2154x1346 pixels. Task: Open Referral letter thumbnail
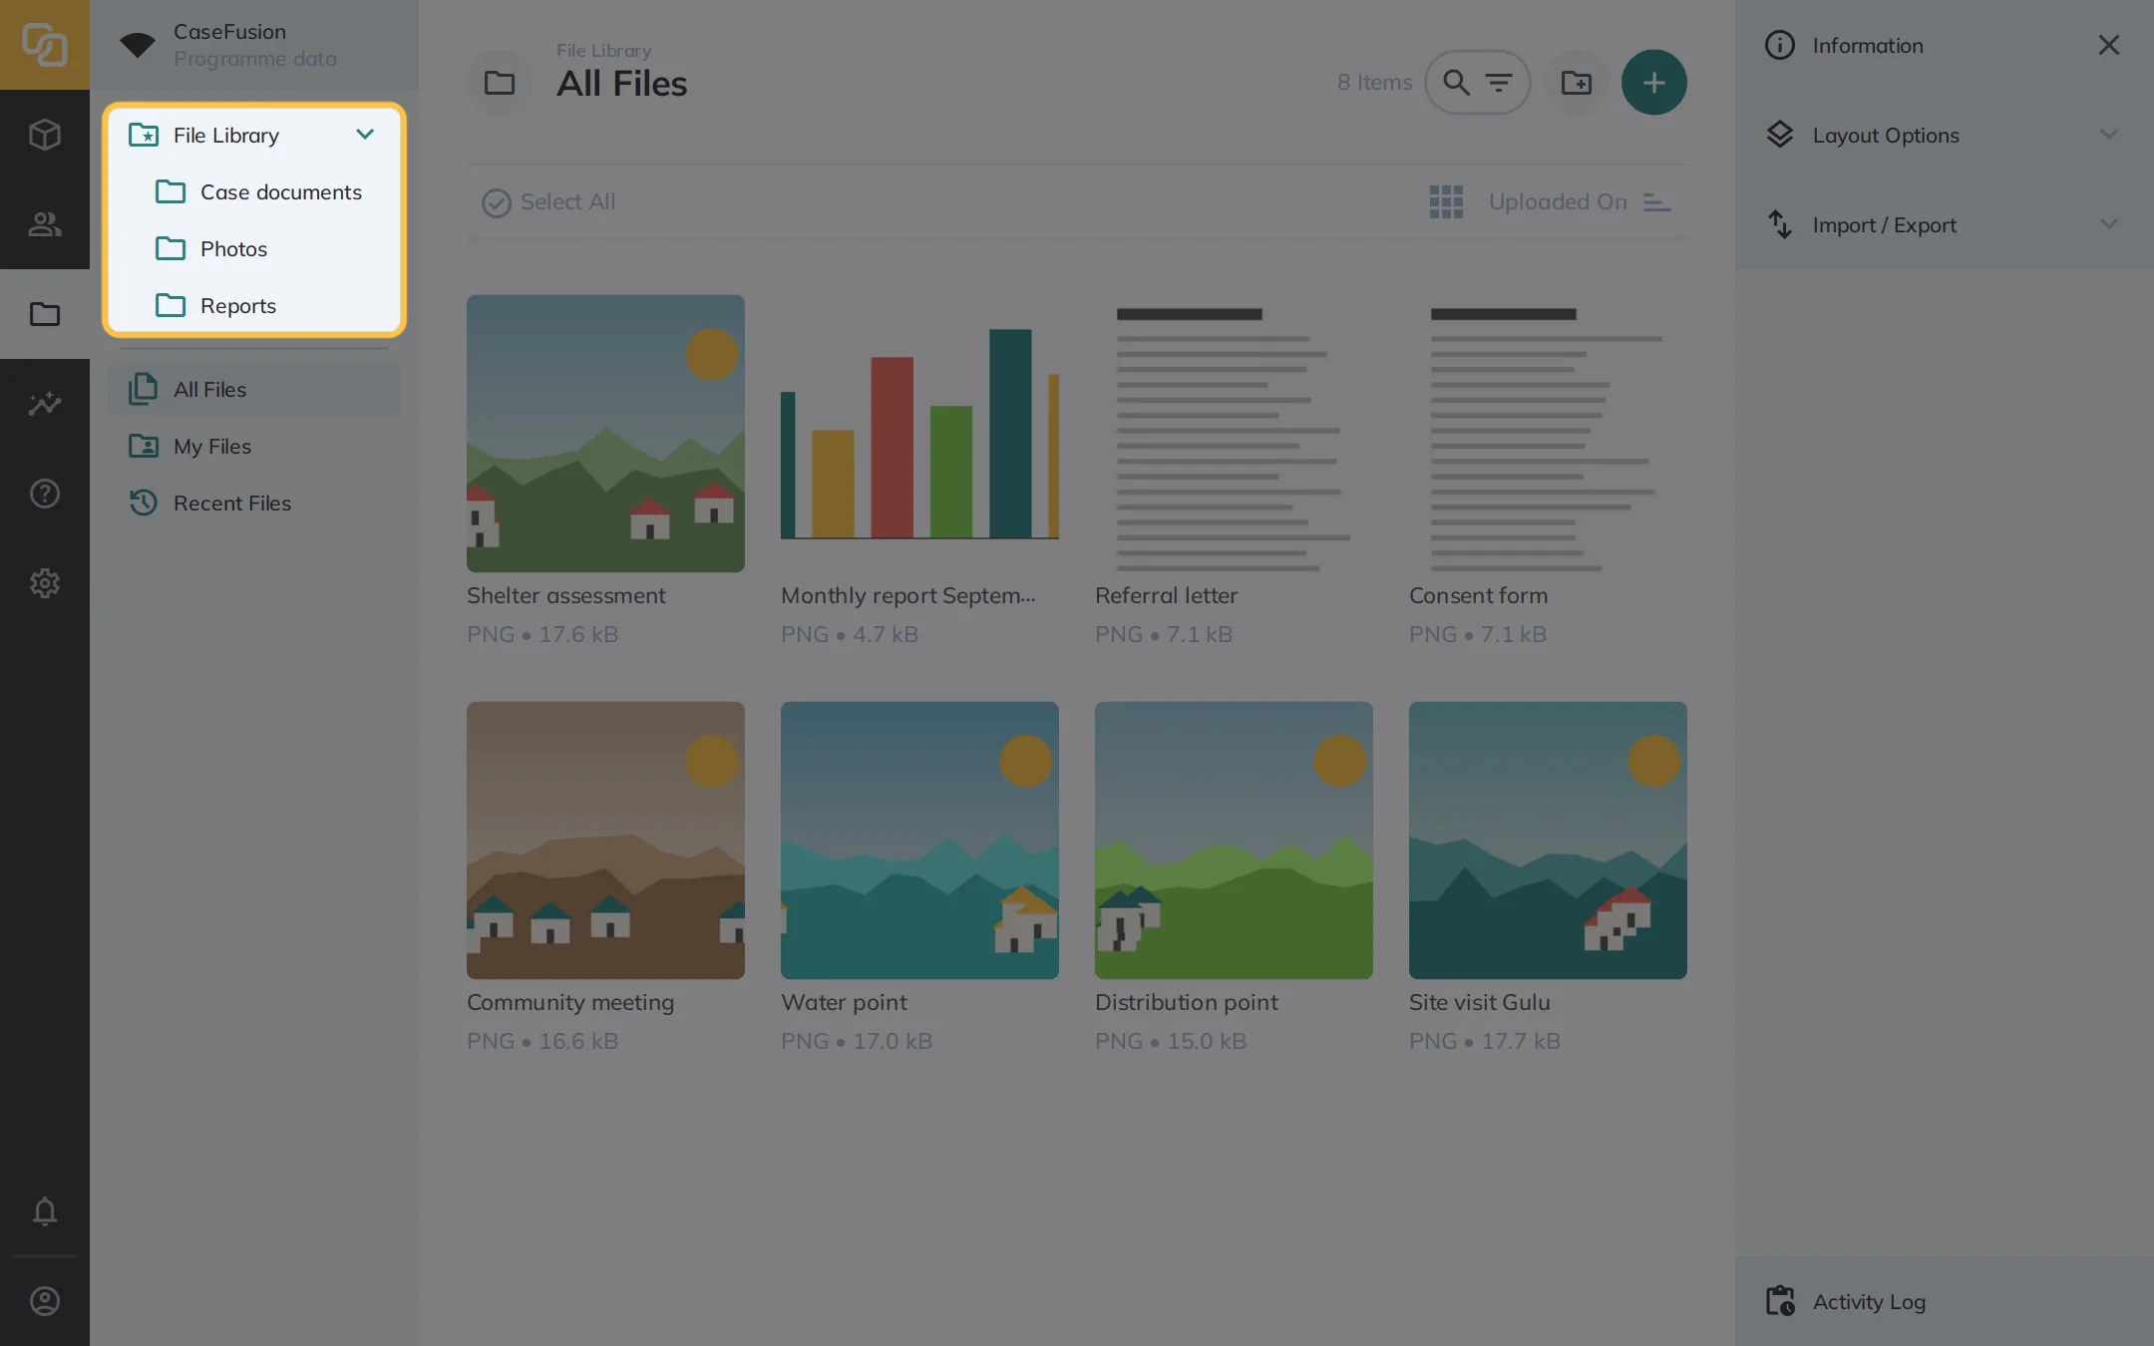click(x=1234, y=433)
